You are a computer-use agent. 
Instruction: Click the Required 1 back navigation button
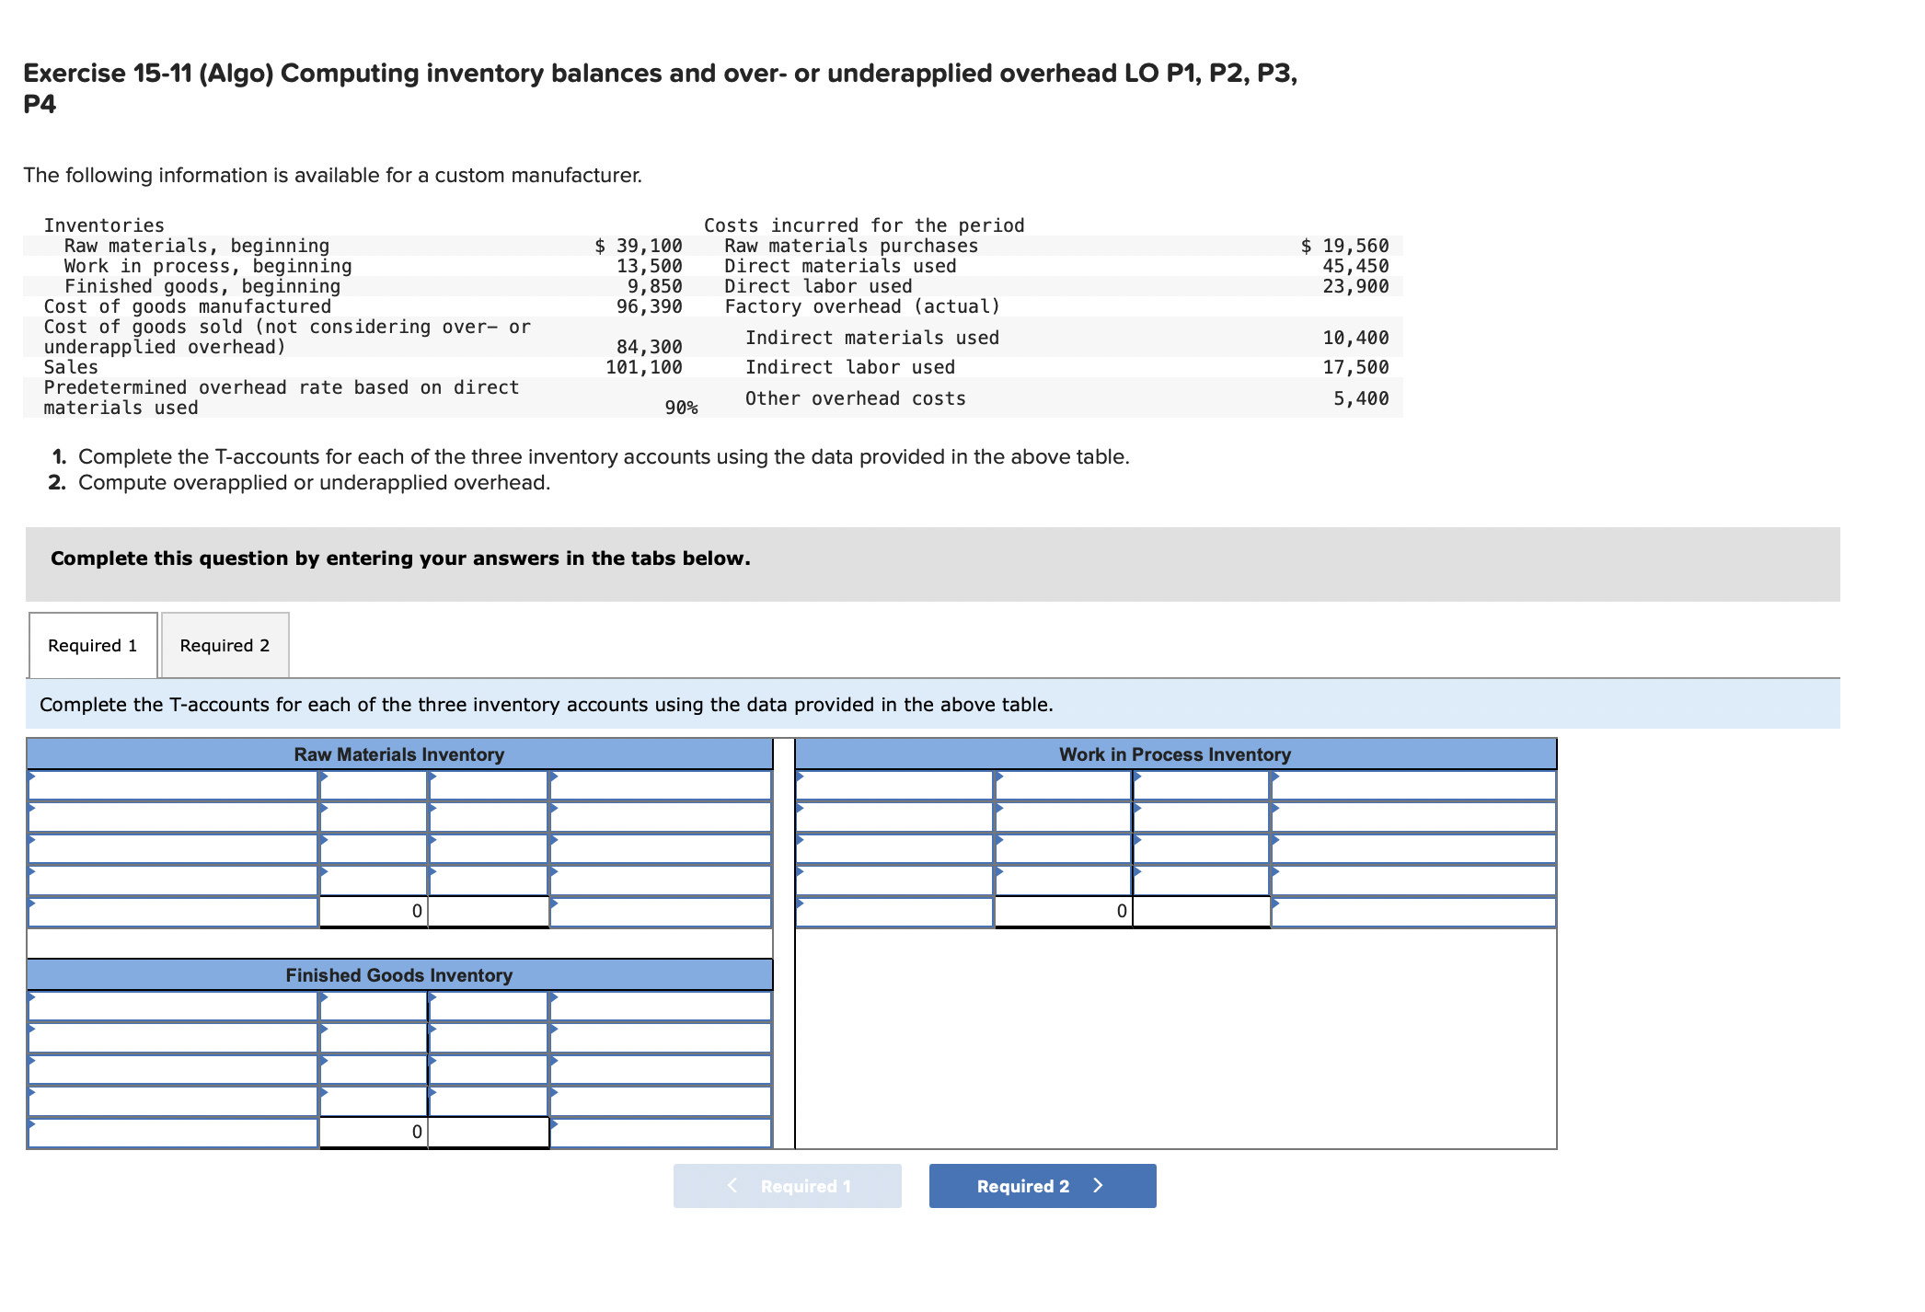[x=787, y=1186]
